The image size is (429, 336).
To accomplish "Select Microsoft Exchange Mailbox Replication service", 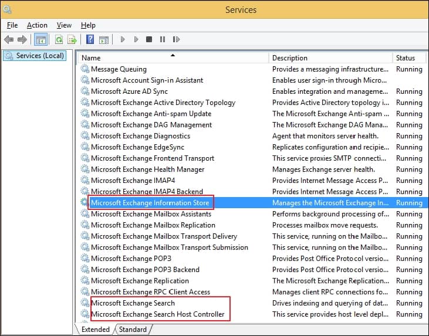I will click(x=153, y=225).
